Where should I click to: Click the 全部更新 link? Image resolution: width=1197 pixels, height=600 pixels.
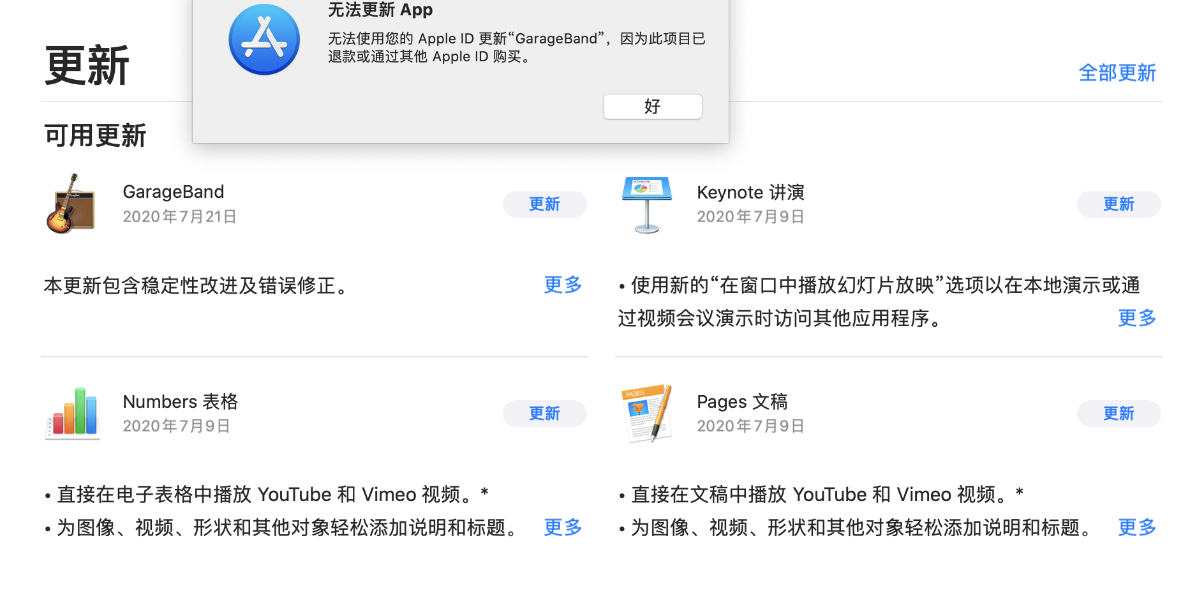(1117, 73)
